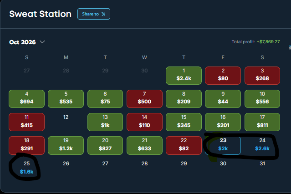Image resolution: width=291 pixels, height=194 pixels.
Task: Select October 25 showing $1.6k
Action: pyautogui.click(x=26, y=168)
